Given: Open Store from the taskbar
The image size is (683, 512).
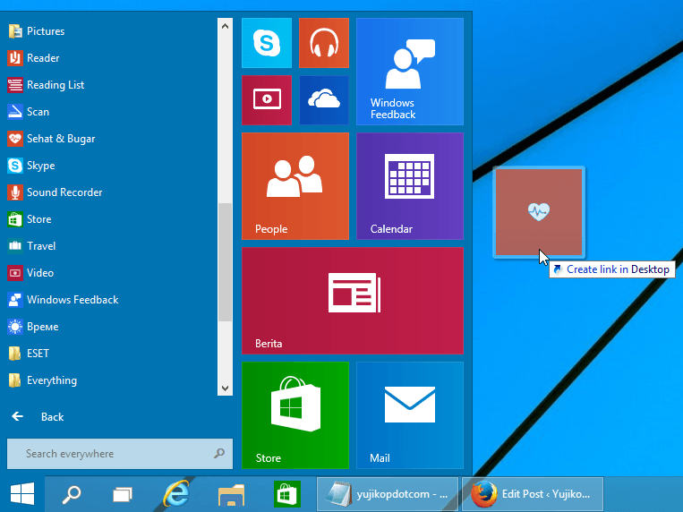Looking at the screenshot, I should click(x=287, y=494).
